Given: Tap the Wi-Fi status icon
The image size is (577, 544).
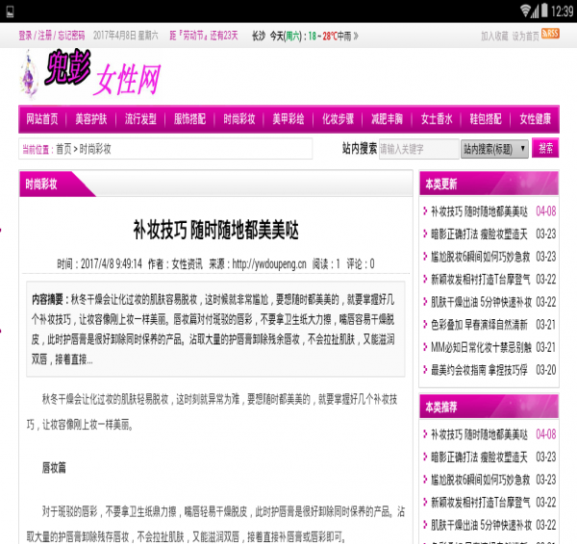Looking at the screenshot, I should point(525,11).
